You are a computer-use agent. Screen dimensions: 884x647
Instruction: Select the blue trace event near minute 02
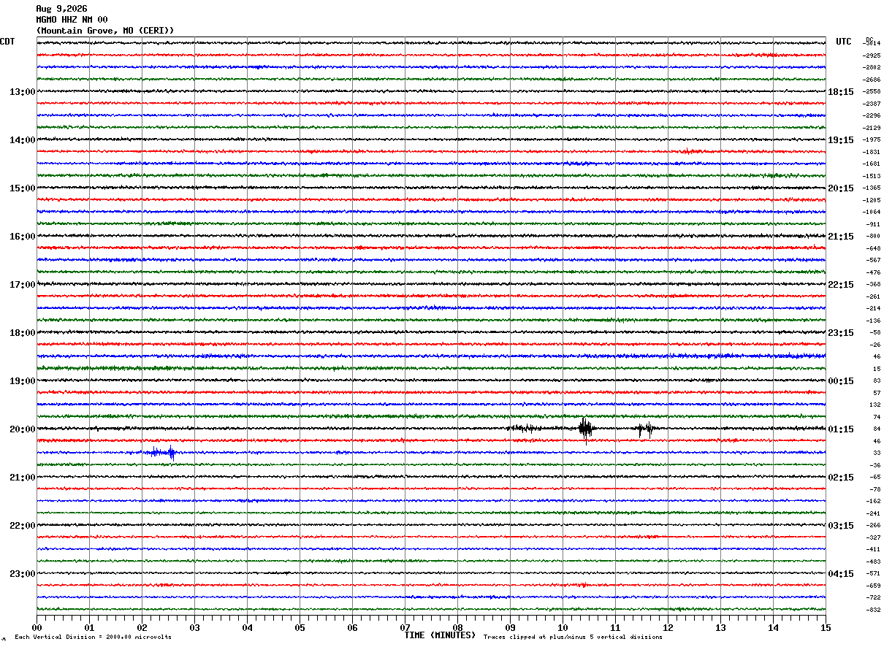pos(160,453)
